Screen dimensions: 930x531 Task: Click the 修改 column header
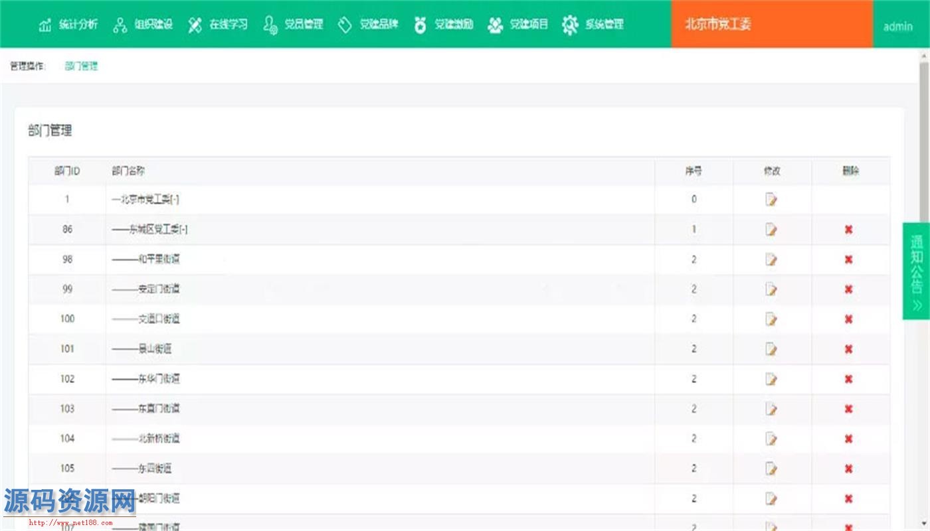tap(772, 171)
